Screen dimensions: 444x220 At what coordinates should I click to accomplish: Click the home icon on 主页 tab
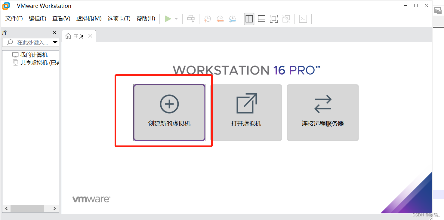[68, 36]
